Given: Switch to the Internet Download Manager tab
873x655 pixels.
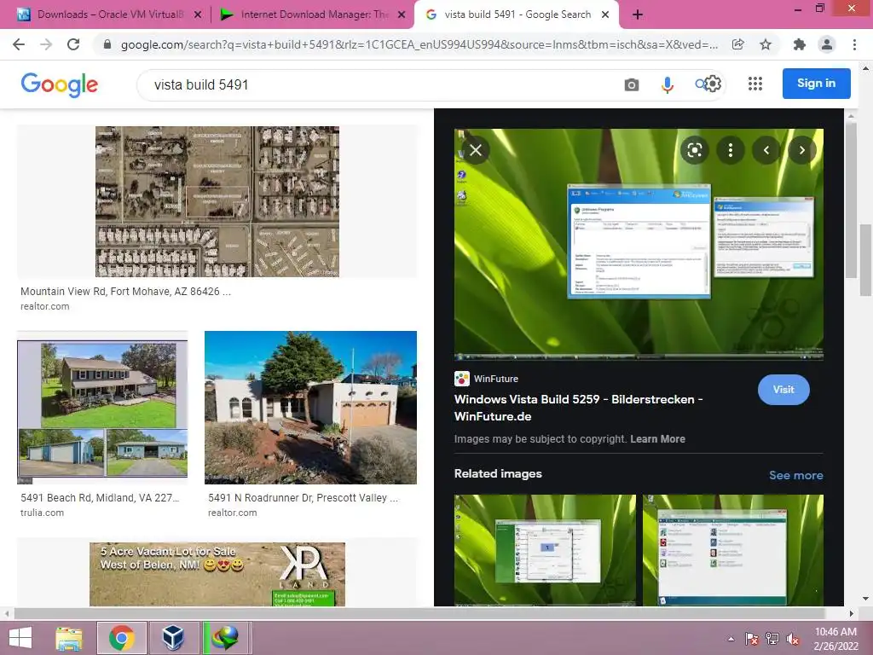Looking at the screenshot, I should (312, 14).
